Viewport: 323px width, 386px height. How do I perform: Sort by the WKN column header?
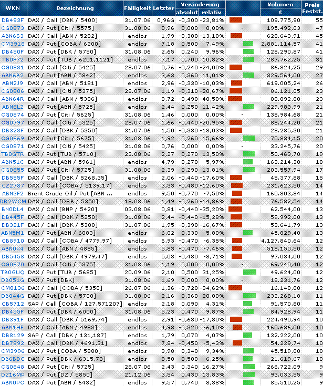[13, 8]
